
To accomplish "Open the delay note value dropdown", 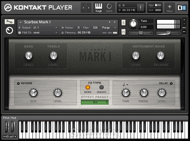I will [125, 84].
